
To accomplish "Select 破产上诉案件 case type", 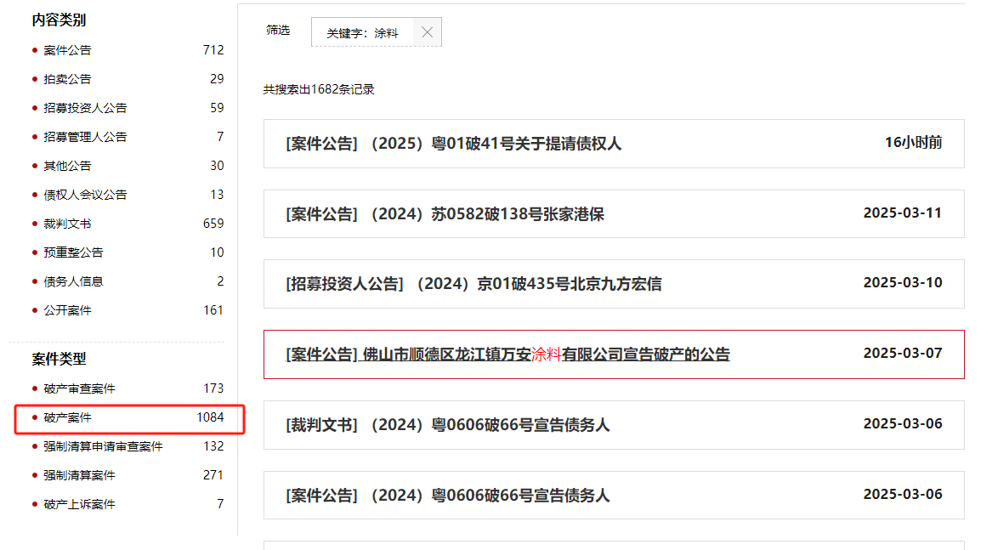I will coord(79,504).
